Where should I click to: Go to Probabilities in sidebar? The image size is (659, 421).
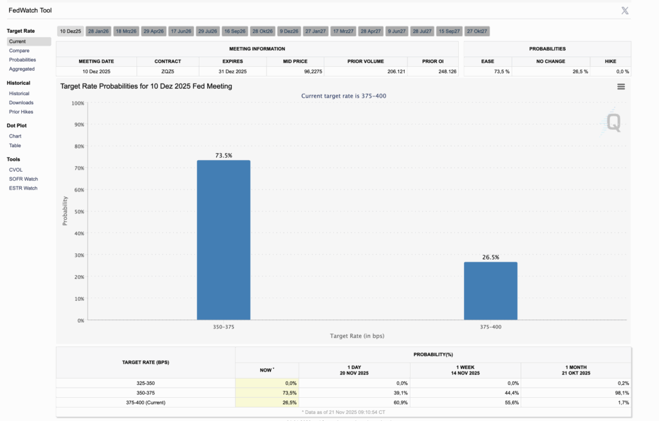pyautogui.click(x=23, y=60)
